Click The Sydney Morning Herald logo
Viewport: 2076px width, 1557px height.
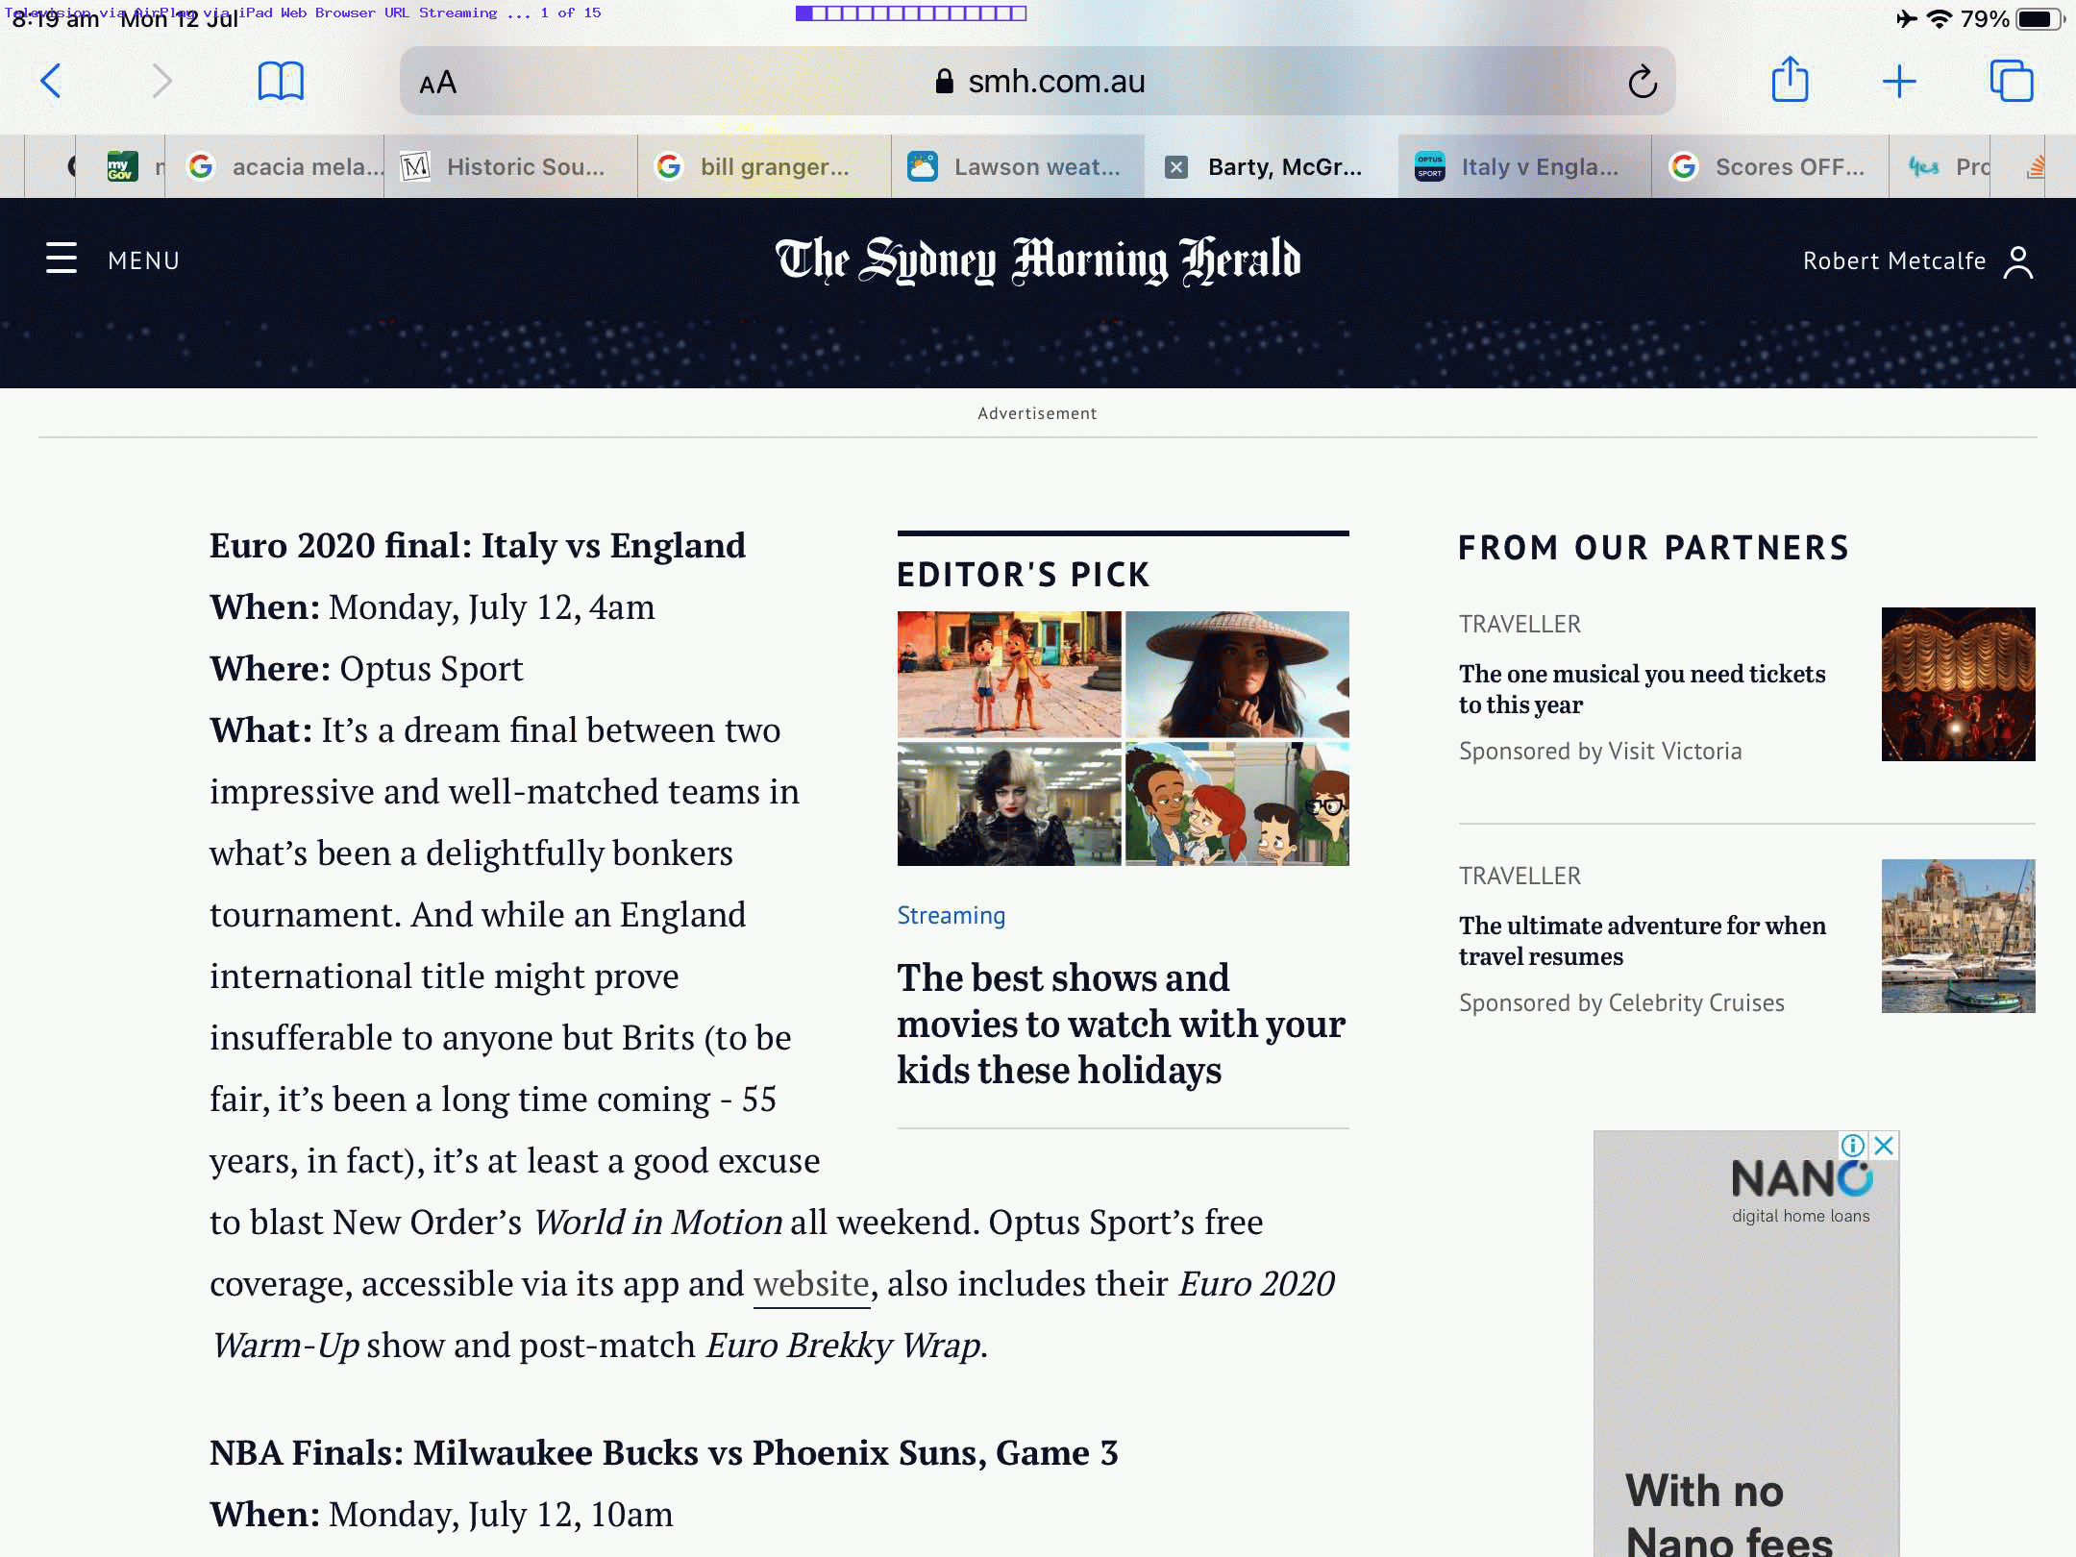[1038, 260]
